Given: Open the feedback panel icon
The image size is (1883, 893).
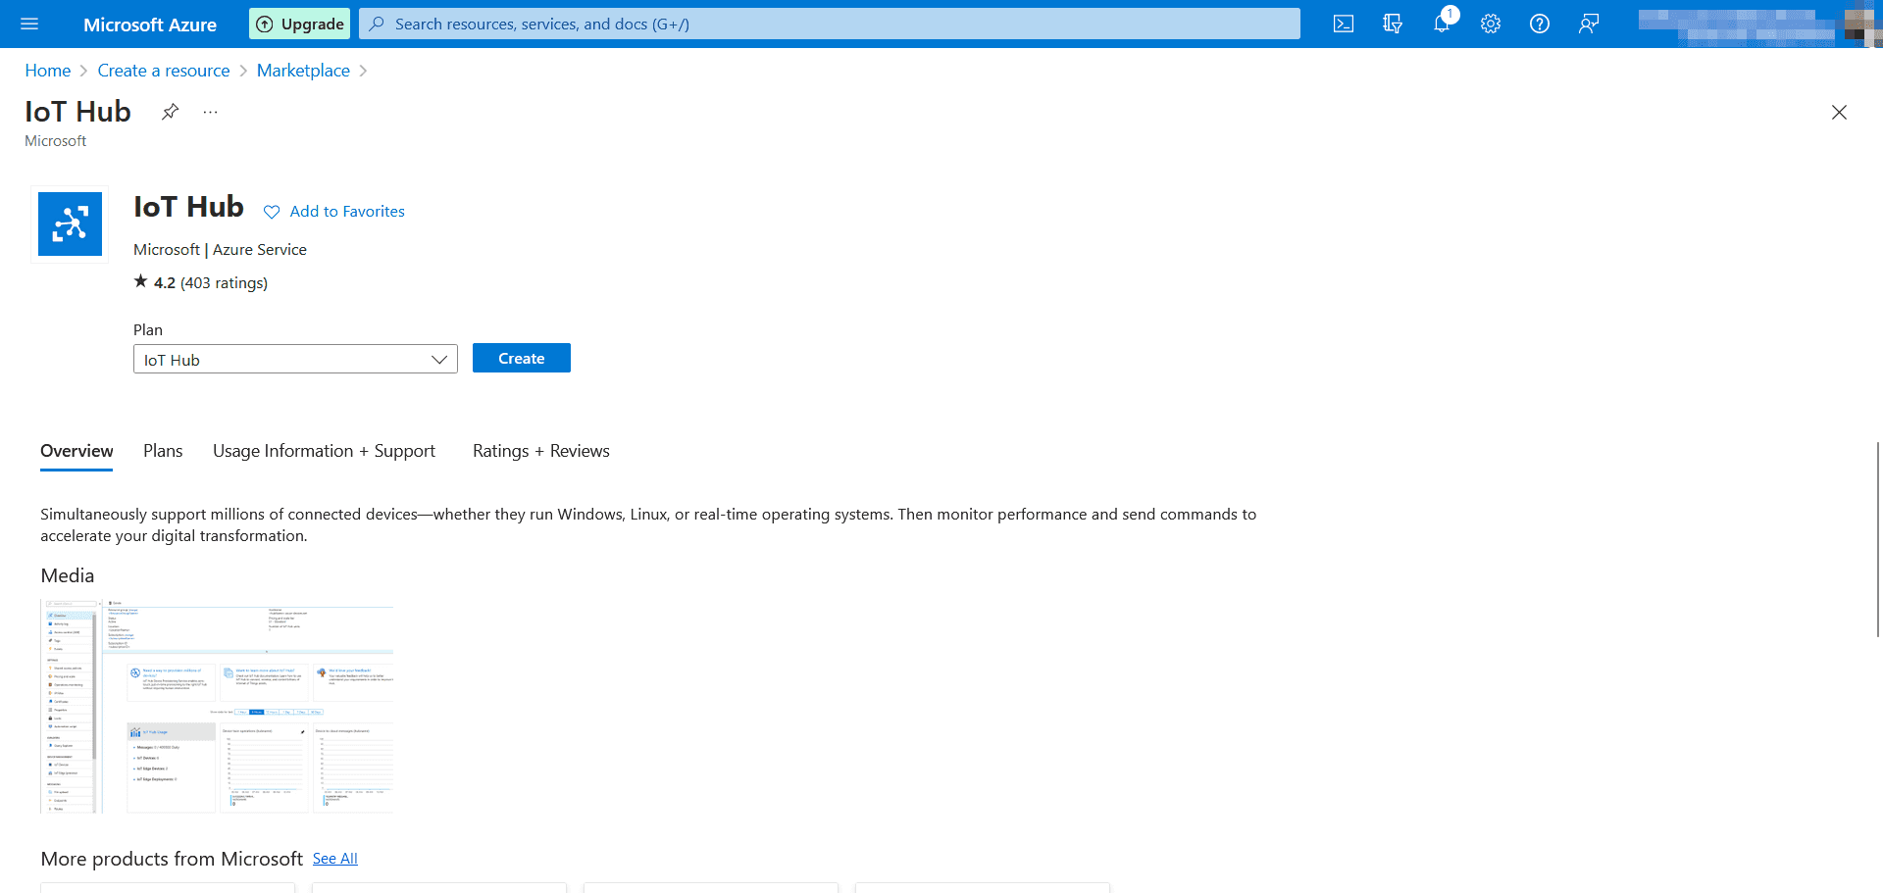Looking at the screenshot, I should coord(1589,24).
